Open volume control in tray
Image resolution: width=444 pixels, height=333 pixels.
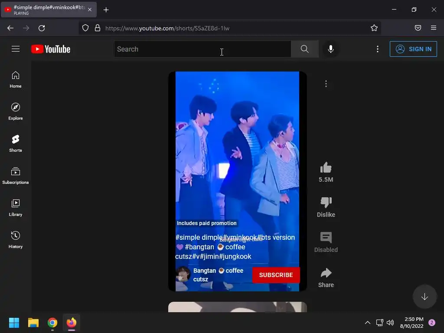390,323
